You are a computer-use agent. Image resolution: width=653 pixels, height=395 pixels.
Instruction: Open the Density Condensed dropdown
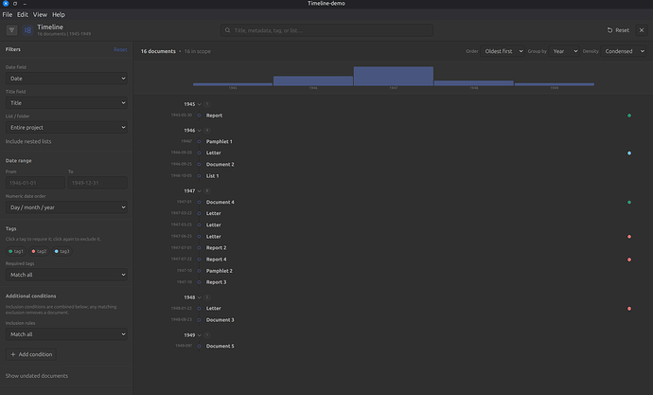(x=624, y=51)
